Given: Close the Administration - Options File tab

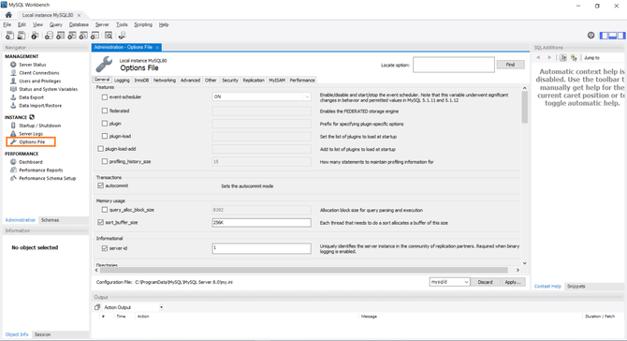Looking at the screenshot, I should [x=157, y=47].
